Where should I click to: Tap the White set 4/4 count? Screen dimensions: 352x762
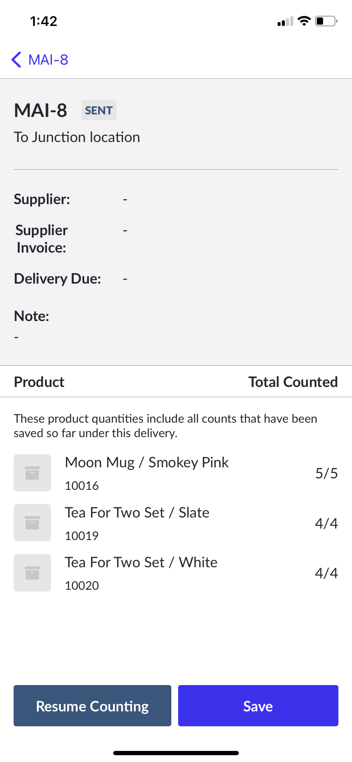[326, 573]
